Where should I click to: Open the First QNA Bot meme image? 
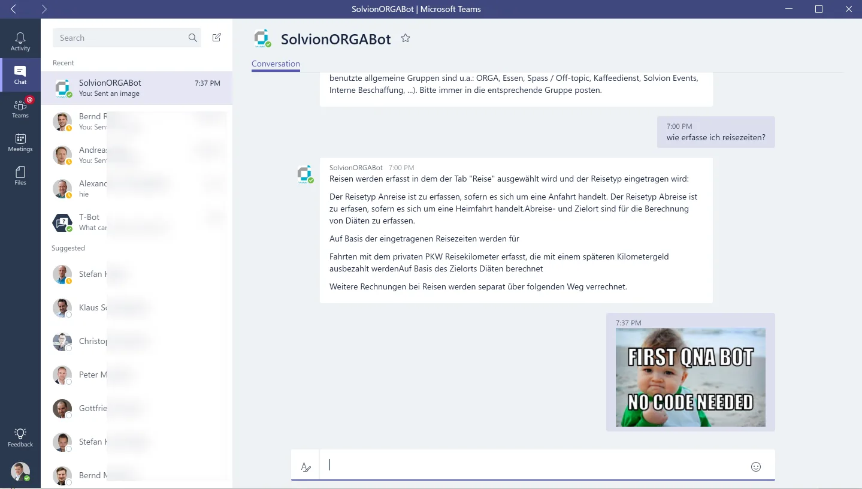690,378
